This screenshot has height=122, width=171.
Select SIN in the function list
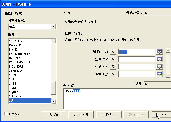click(30, 79)
